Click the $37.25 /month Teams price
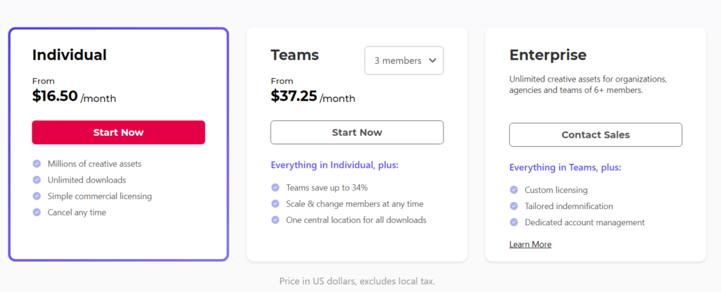Viewport: 721px width, 292px height. (x=313, y=97)
